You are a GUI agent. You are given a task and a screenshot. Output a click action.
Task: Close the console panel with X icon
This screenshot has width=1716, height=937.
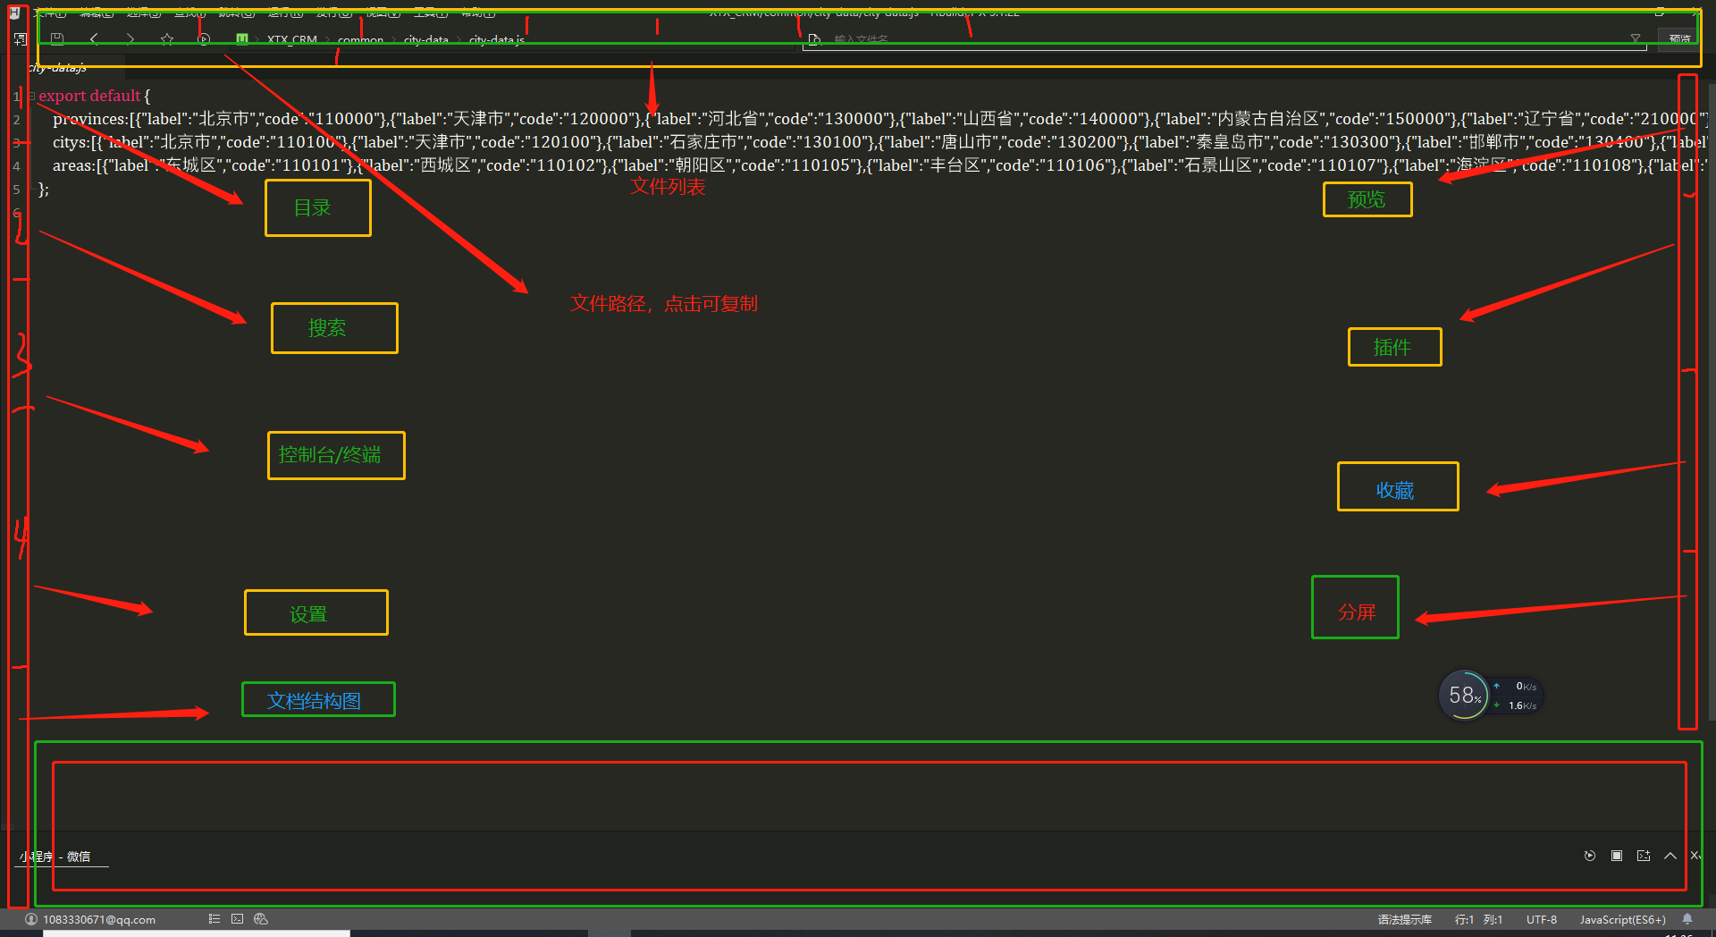coord(1695,856)
